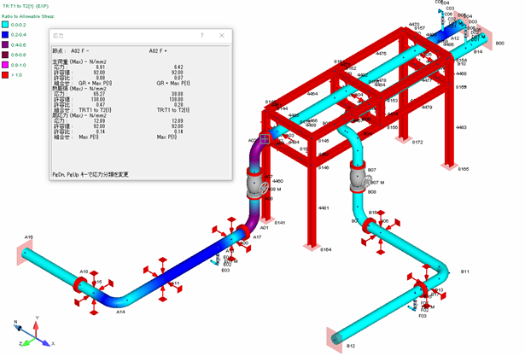
Task: Click the red > 1.0 legend swatch
Action: [5, 75]
